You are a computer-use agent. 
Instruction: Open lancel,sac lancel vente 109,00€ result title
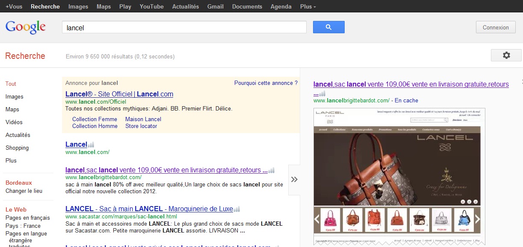pos(166,170)
